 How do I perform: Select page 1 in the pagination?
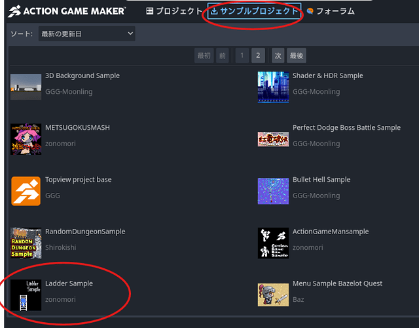pos(242,55)
